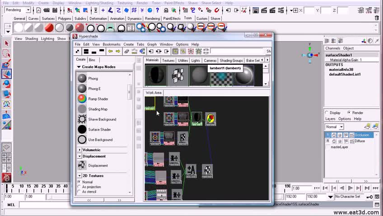This screenshot has height=216, width=383.
Task: Click Hypershade clear graph eraser icon
Action: [x=126, y=51]
